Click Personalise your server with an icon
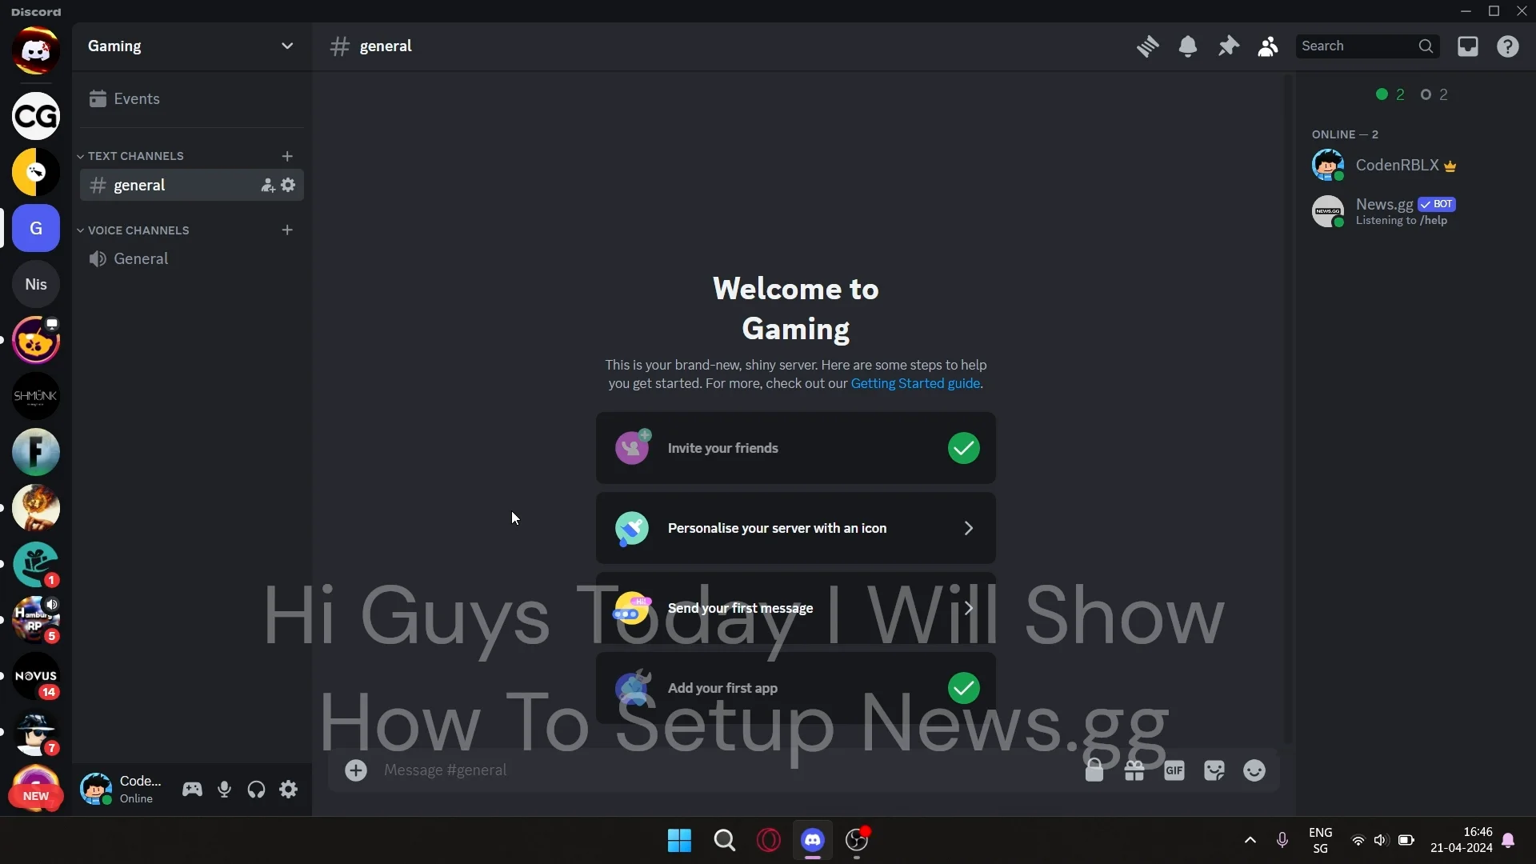 (796, 528)
